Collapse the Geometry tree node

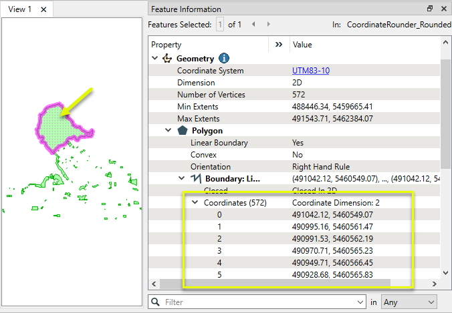155,59
